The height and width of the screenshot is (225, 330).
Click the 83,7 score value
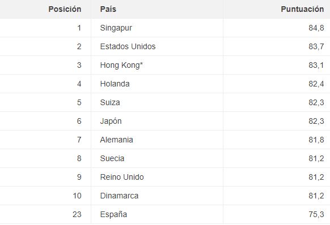click(x=316, y=46)
